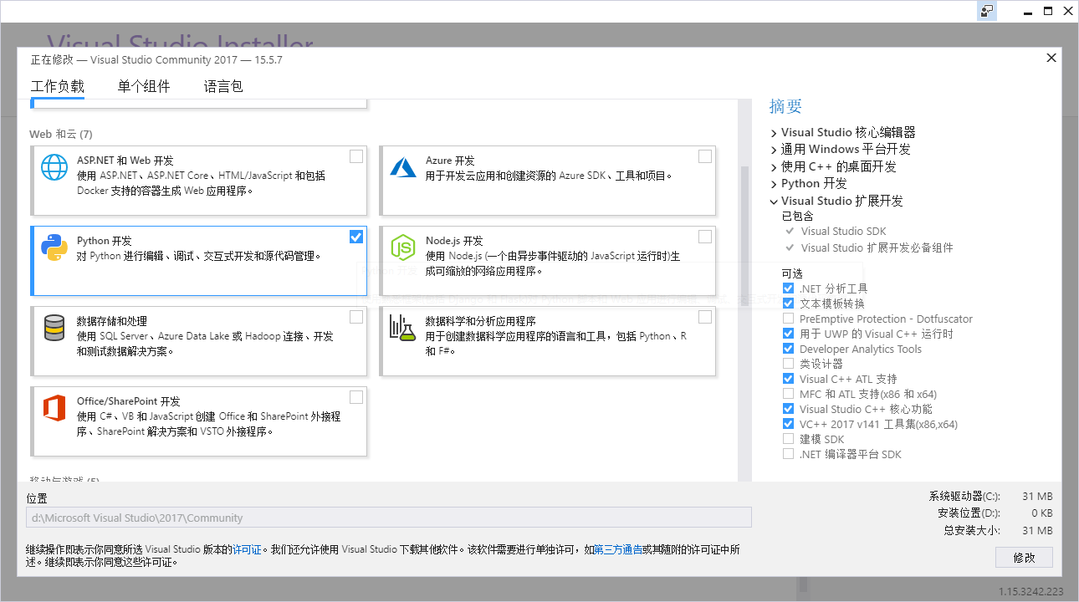Expand 使用 C++ 的桌面开发 summary

tap(774, 167)
